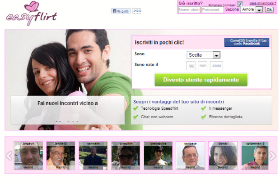Click the Fai nuovi incontri vicino a text
The width and height of the screenshot is (280, 179).
click(x=67, y=103)
